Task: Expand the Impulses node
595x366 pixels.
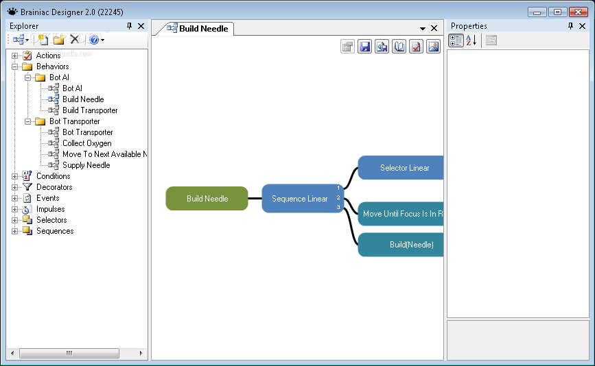Action: pyautogui.click(x=14, y=210)
